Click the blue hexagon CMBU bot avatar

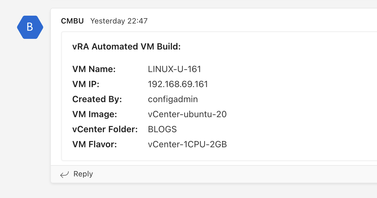(x=30, y=27)
